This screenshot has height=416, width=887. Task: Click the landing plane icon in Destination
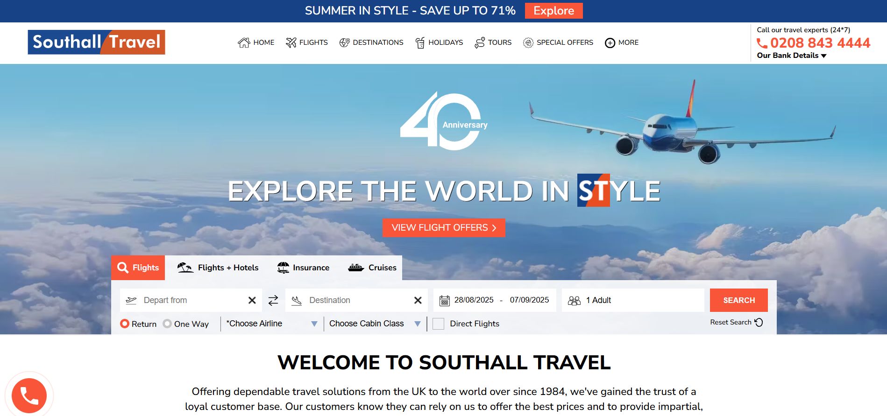coord(297,301)
